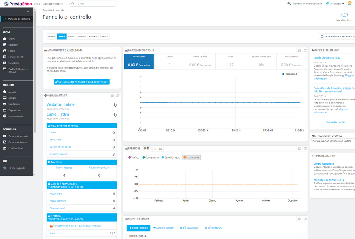Switch to Più visualizzati tab
Image resolution: width=355 pixels, height=239 pixels.
(189, 228)
